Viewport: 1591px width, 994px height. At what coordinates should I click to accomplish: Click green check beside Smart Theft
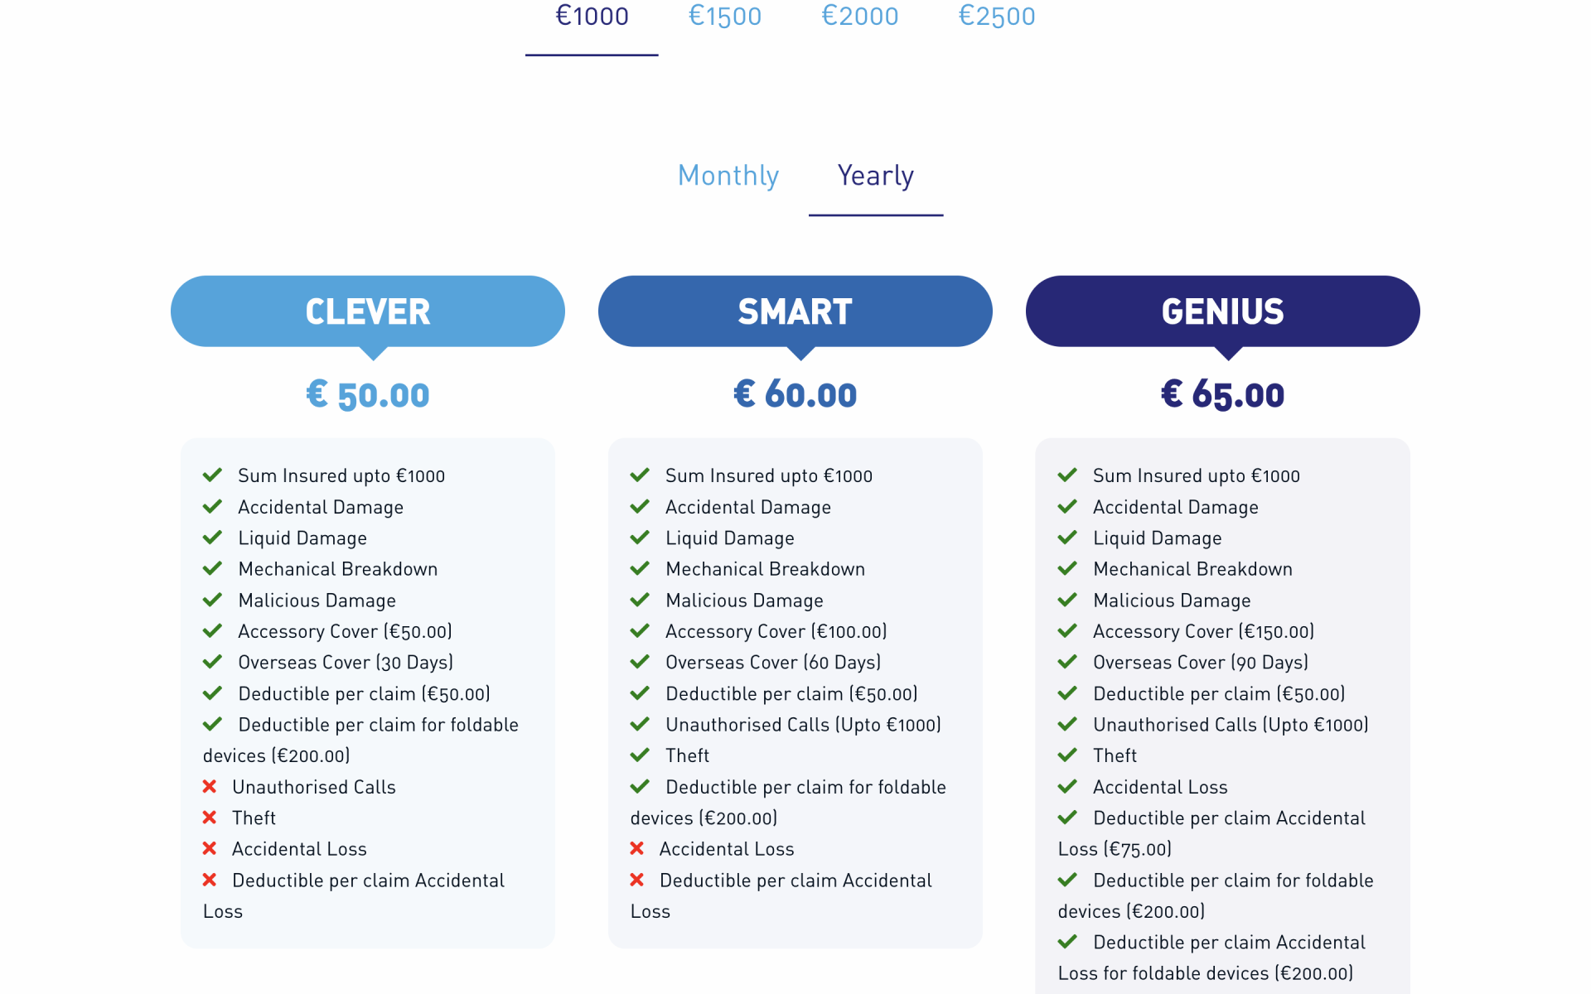640,755
